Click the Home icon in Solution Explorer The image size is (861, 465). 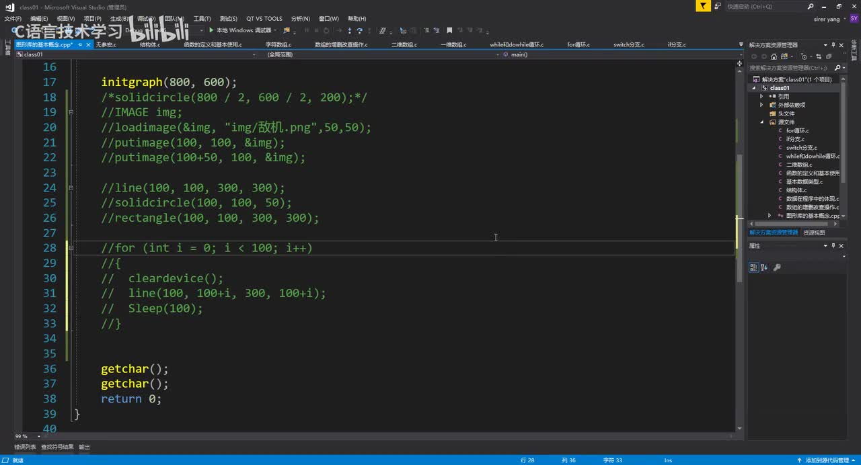774,56
